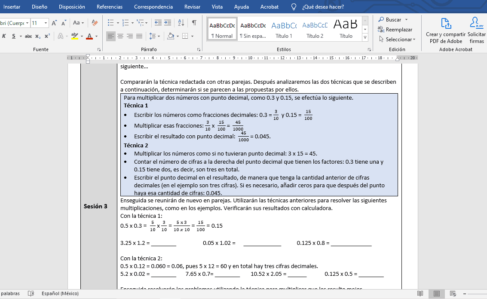Insert a multilevel list
The height and width of the screenshot is (299, 487).
coord(141,23)
